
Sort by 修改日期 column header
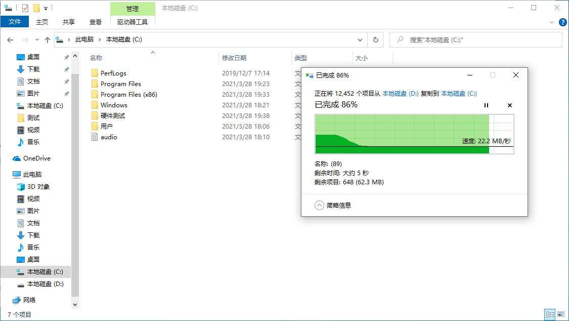(234, 58)
